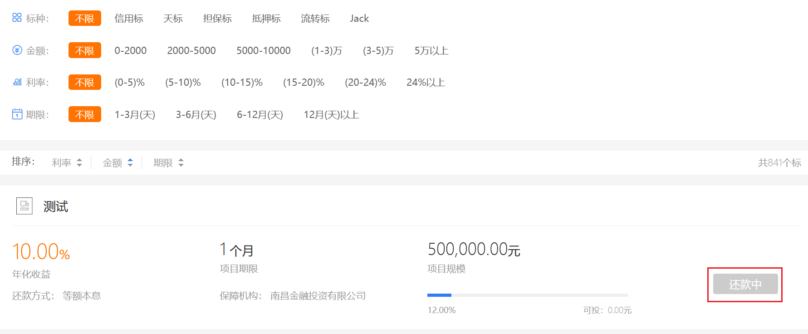The height and width of the screenshot is (334, 808).
Task: Choose the 2000-5000 amount range
Action: [191, 50]
